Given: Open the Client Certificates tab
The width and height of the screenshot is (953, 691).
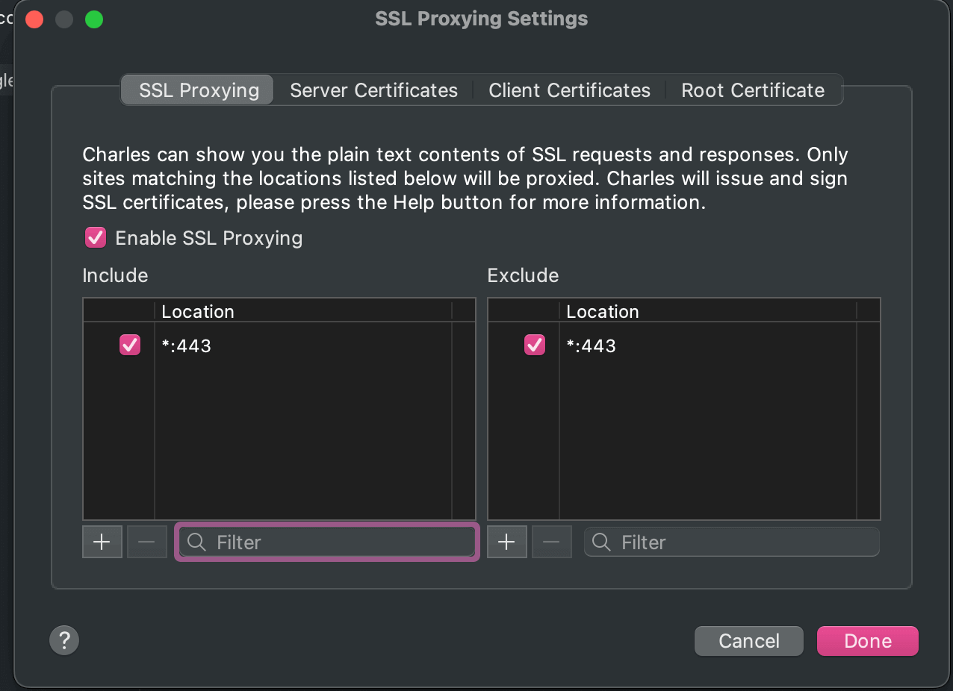Looking at the screenshot, I should [x=569, y=90].
